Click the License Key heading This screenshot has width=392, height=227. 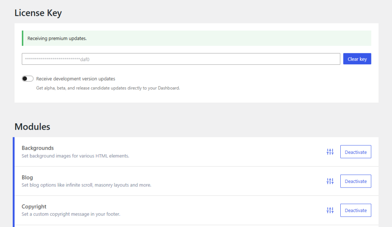[38, 13]
